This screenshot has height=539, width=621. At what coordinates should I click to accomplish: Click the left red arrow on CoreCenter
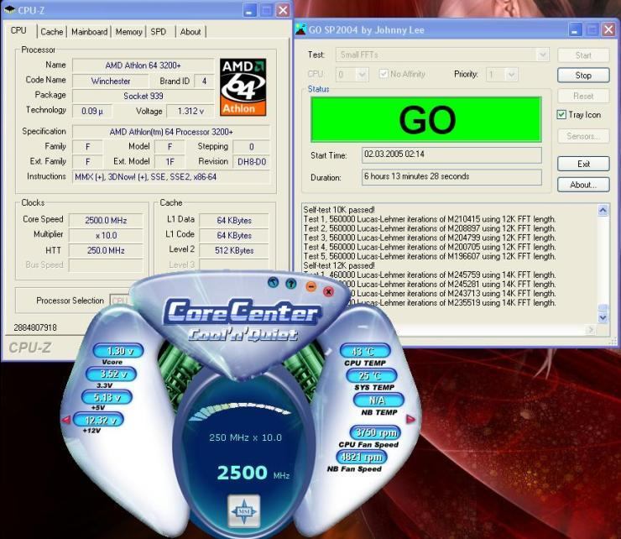tap(66, 419)
